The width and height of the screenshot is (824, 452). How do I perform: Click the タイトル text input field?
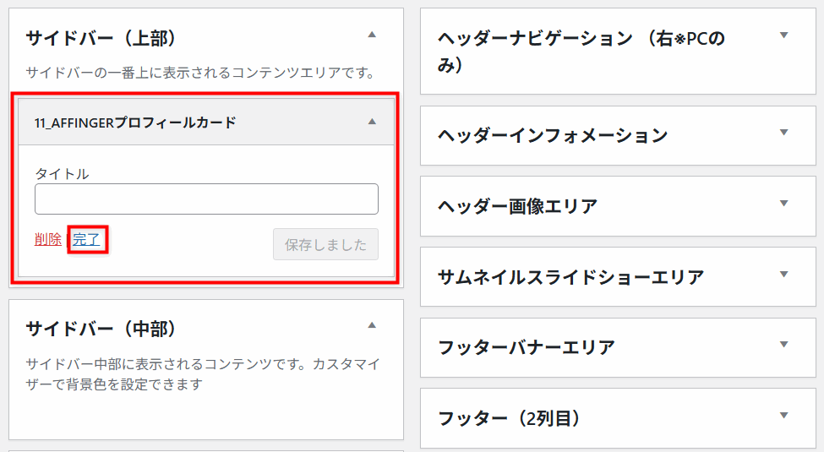[206, 199]
